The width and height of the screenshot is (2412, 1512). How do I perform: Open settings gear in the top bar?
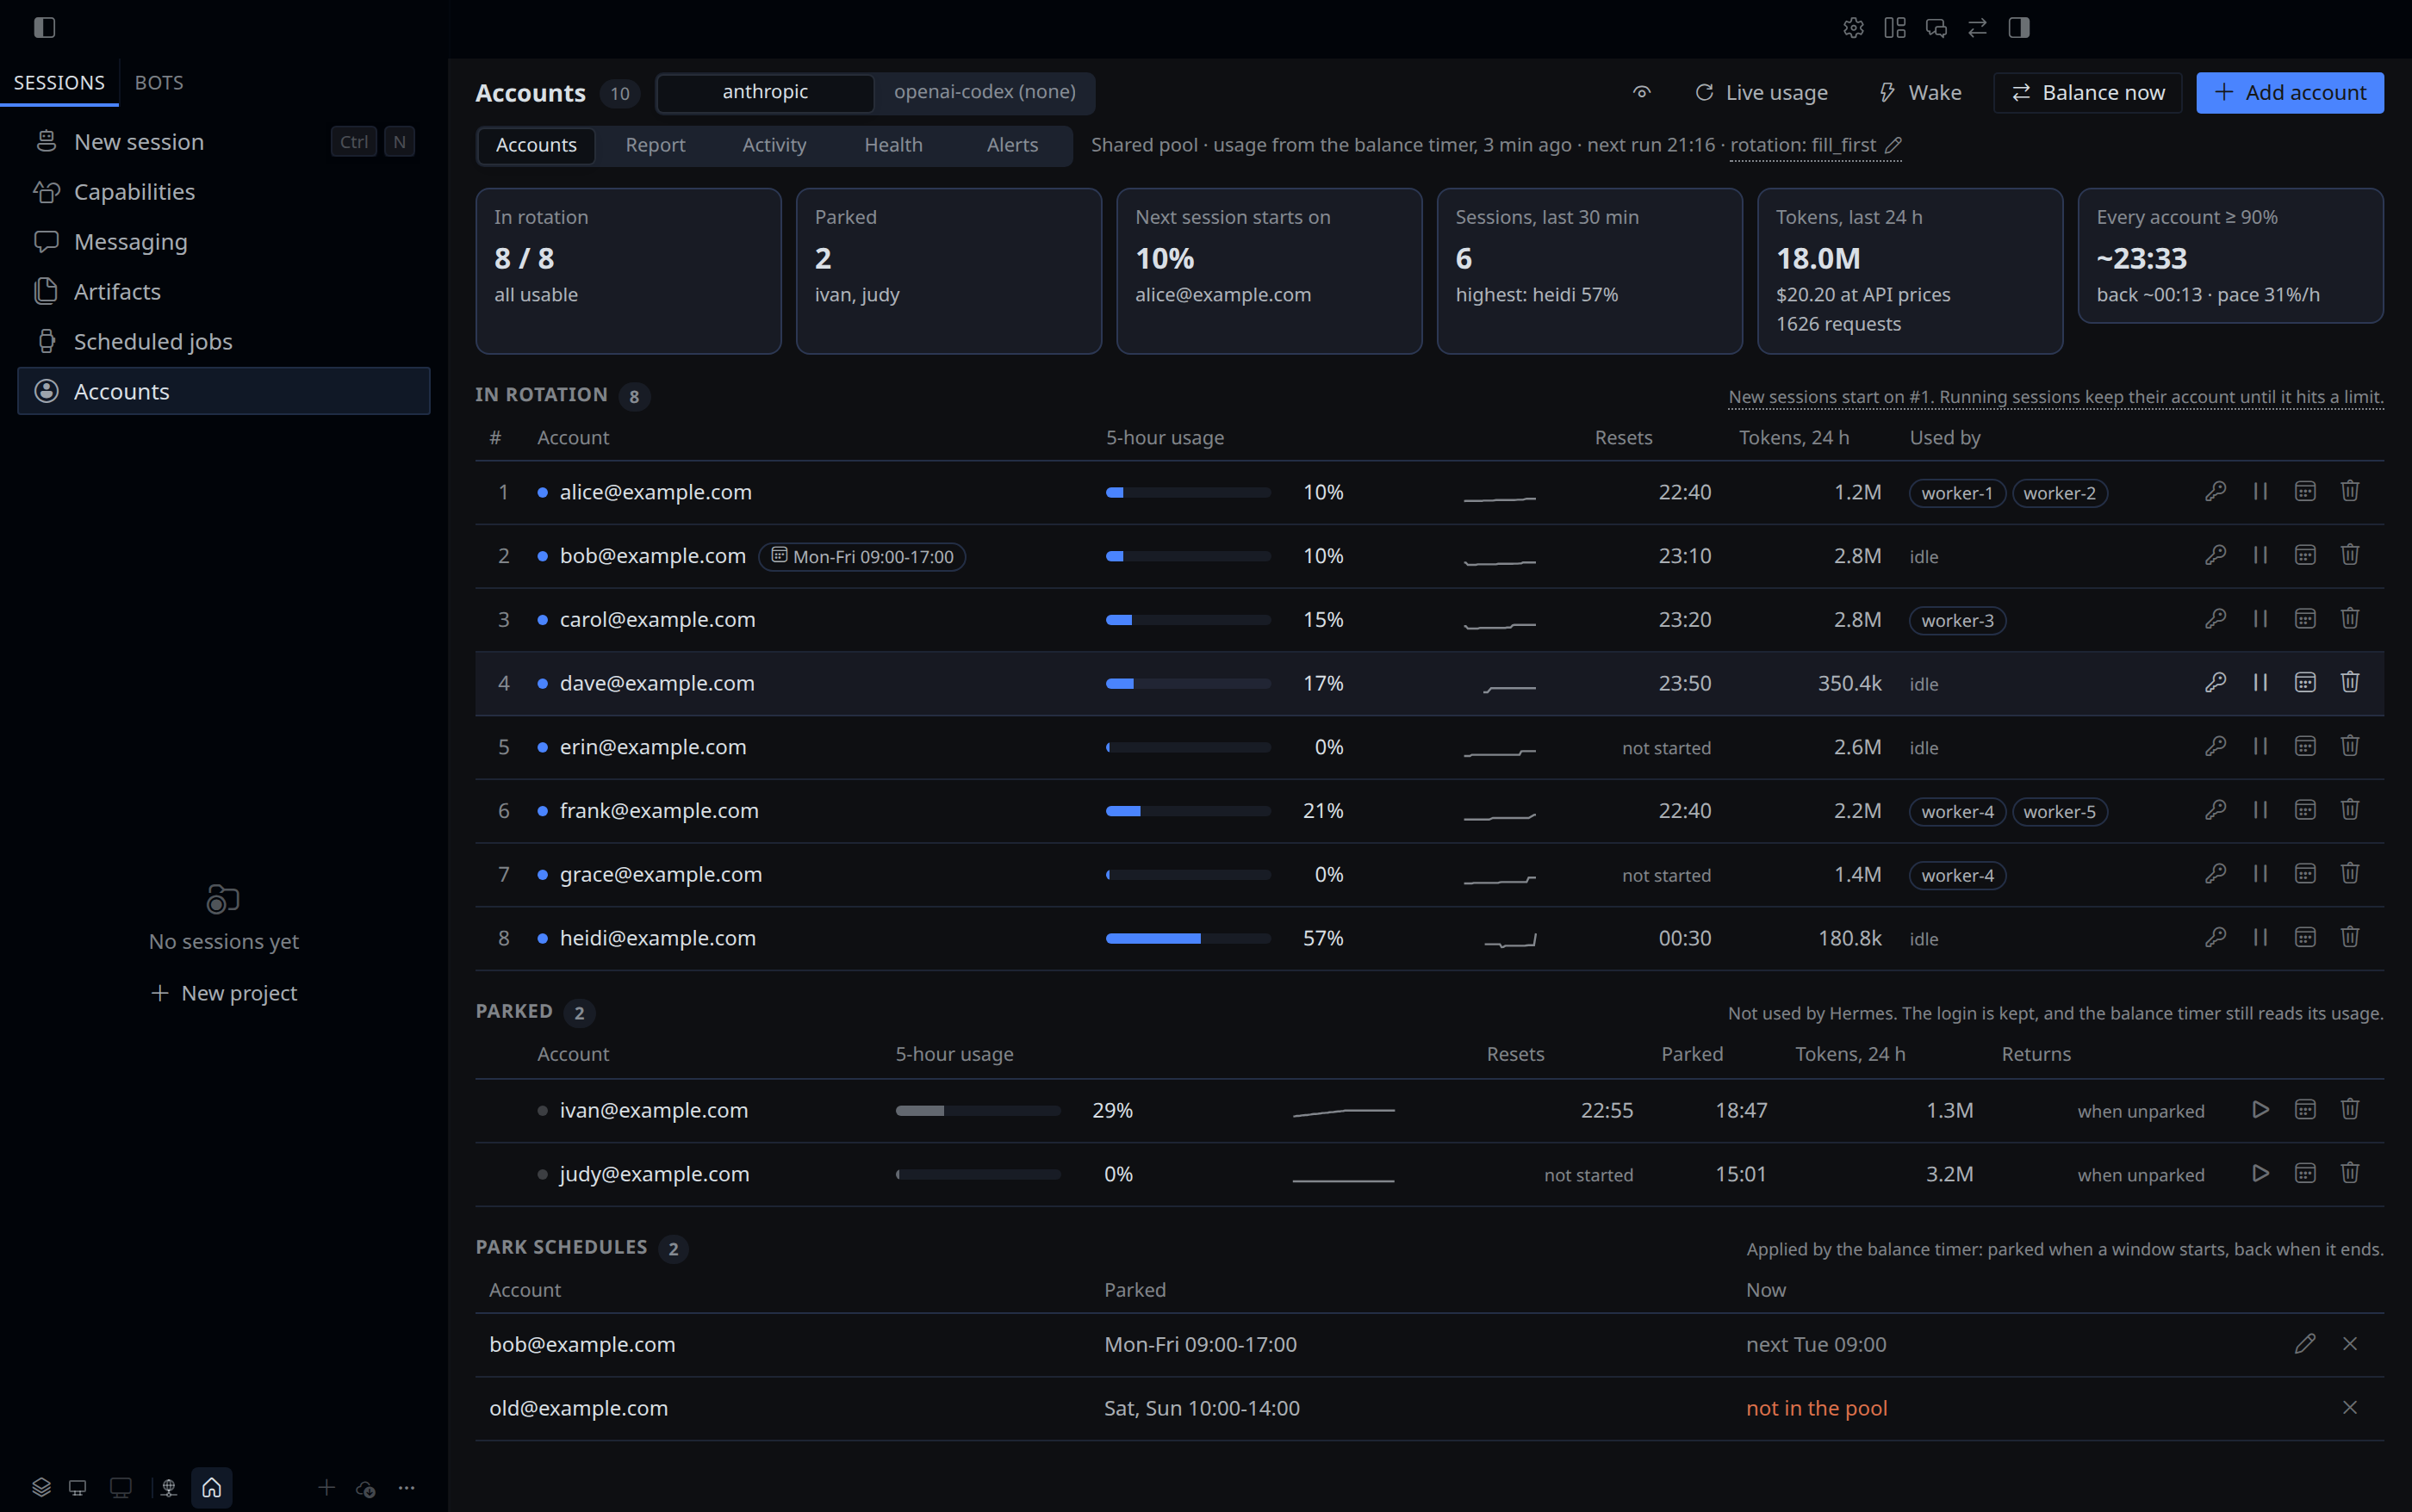1853,28
